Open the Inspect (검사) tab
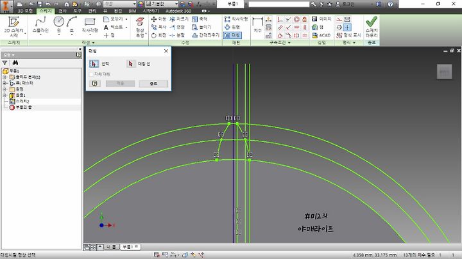Viewport: 462px width, 259px height. pos(62,11)
